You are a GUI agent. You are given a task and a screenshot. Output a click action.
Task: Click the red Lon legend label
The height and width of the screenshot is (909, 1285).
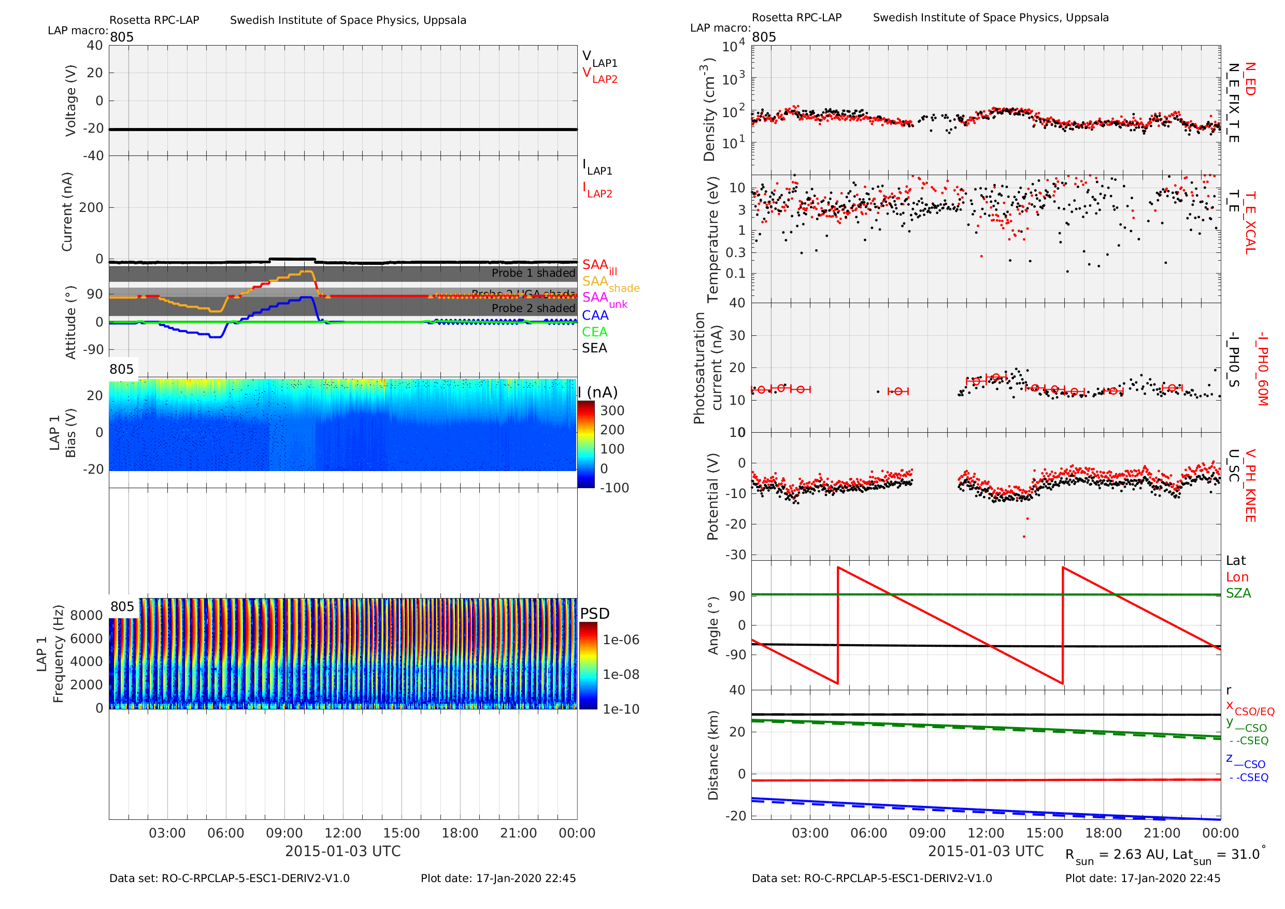coord(1237,577)
